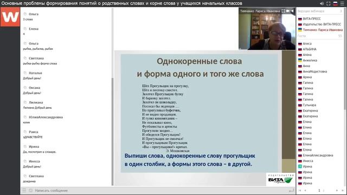
Task: Select page 2 of guest list
Action: 324,190
